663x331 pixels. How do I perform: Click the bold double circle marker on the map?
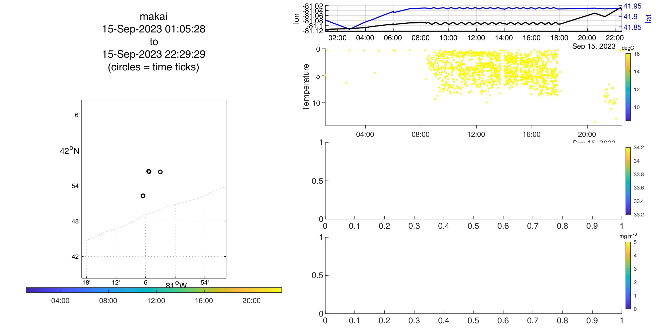(149, 171)
